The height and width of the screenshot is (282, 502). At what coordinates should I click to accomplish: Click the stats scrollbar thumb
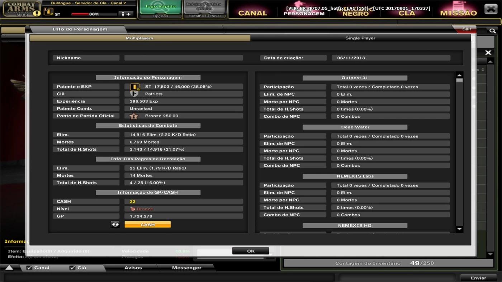(x=459, y=81)
